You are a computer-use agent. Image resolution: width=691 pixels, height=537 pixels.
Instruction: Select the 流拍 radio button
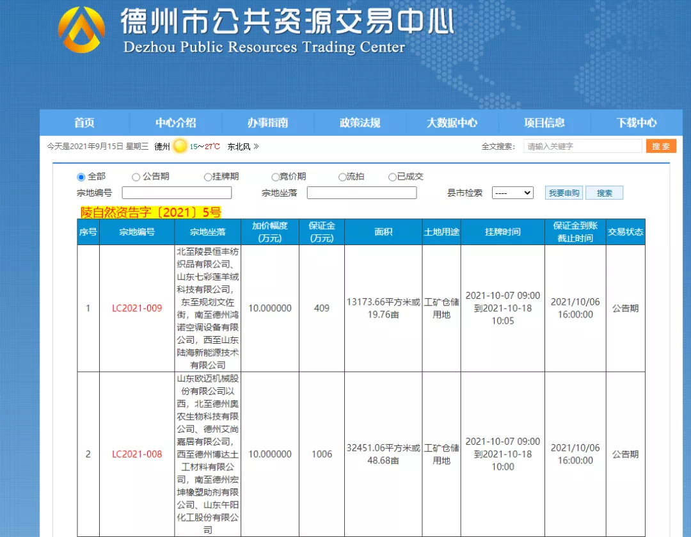coord(342,177)
